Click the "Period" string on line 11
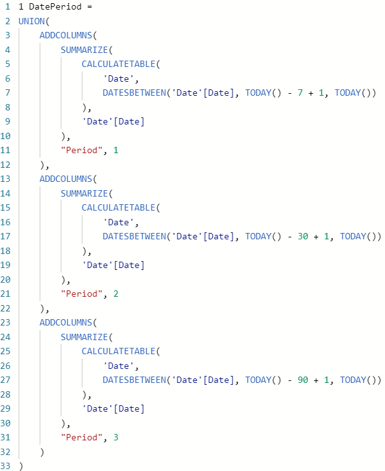Image resolution: width=385 pixels, height=471 pixels. (x=82, y=150)
